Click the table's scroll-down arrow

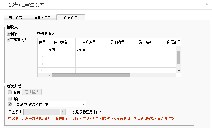tap(178, 70)
